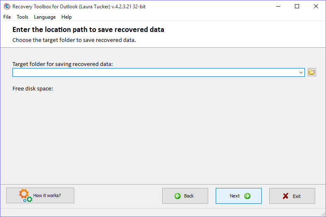This screenshot has width=326, height=217.
Task: Exit the recovery wizard
Action: [292, 196]
